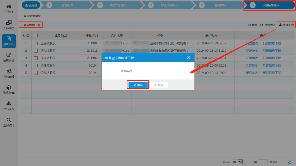Open the 代办退税 sidebar icon

coord(9,106)
